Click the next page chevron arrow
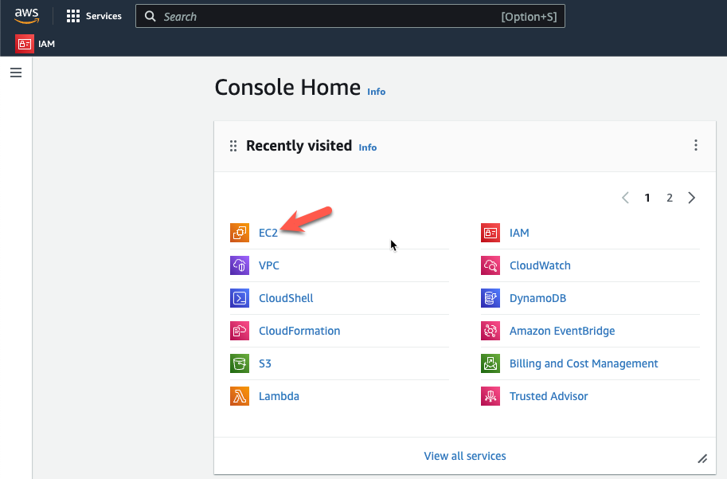Viewport: 727px width, 479px height. (692, 198)
